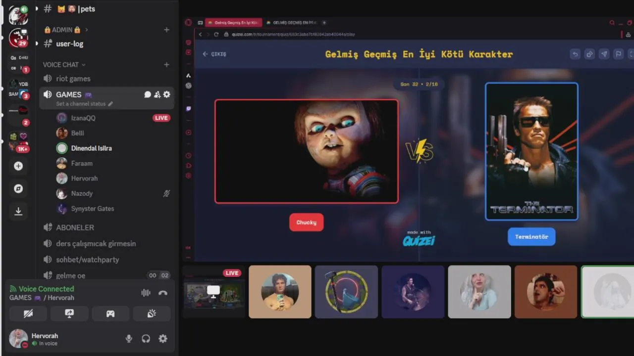Search in browser with magnifier icon
The image size is (634, 356).
click(612, 23)
